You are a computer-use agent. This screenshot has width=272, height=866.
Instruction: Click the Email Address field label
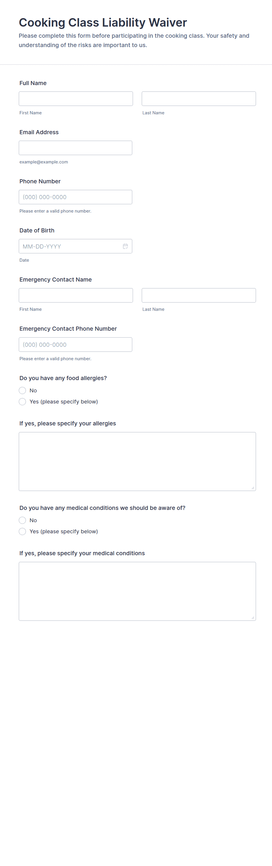point(39,132)
